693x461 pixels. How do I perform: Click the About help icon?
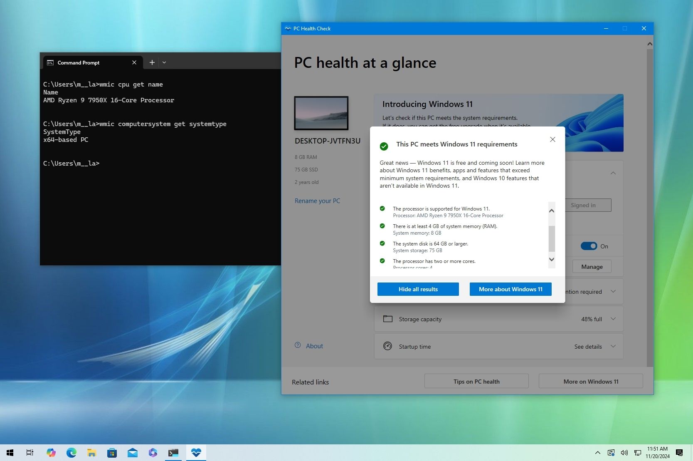[x=298, y=345]
